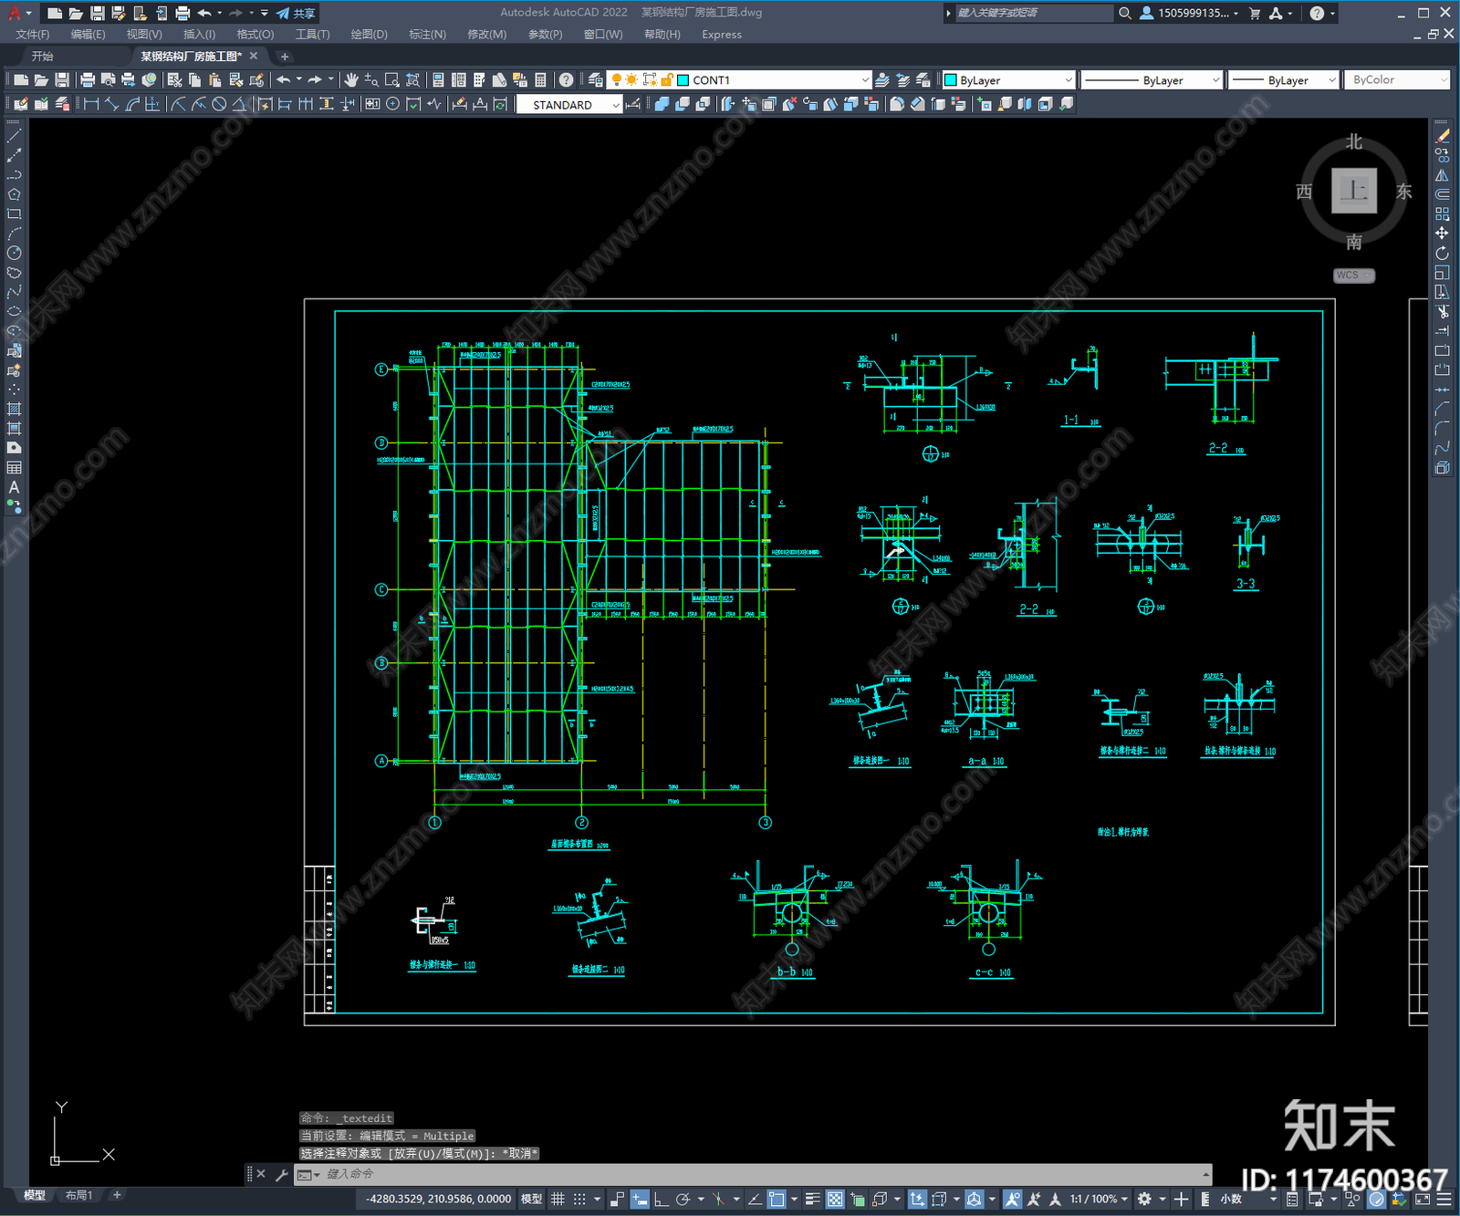Select the Move tool in the modify toolbar
This screenshot has width=1460, height=1216.
(1442, 234)
